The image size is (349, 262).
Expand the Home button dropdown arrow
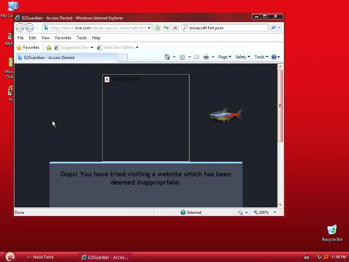(174, 57)
